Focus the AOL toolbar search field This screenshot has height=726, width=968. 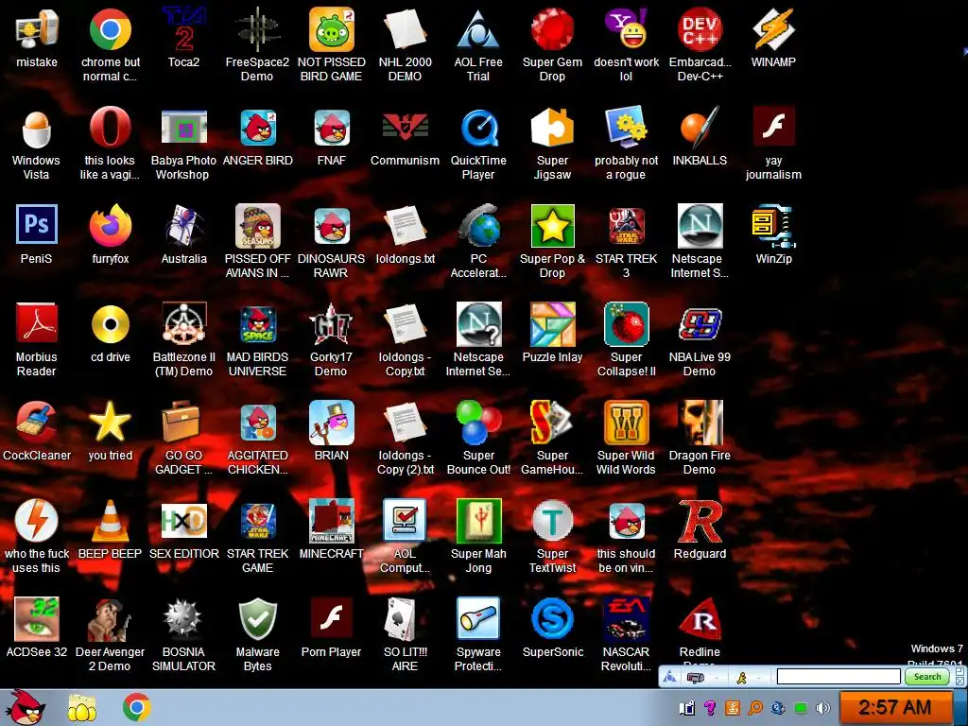(x=838, y=677)
